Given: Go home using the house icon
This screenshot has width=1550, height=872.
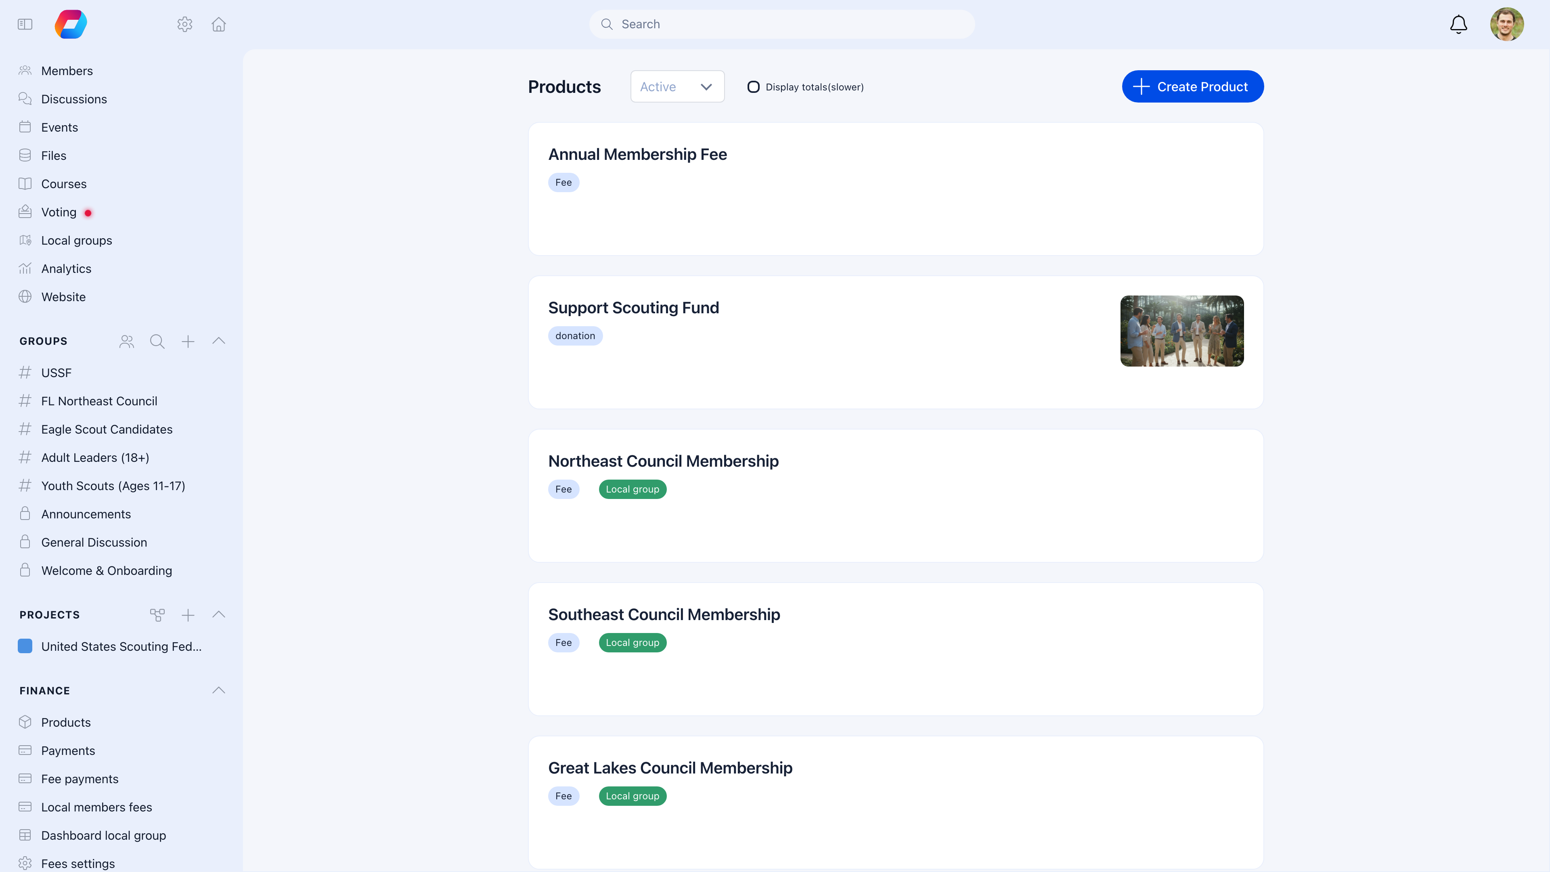Looking at the screenshot, I should pos(218,24).
